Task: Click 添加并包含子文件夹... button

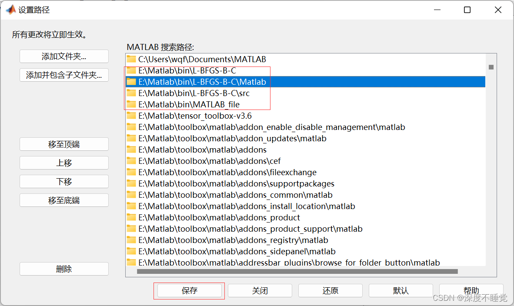Action: point(64,75)
